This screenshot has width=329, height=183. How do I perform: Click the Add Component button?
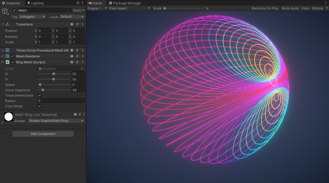coord(43,134)
